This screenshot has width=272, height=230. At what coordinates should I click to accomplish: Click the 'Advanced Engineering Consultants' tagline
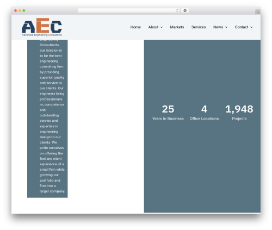pos(42,35)
